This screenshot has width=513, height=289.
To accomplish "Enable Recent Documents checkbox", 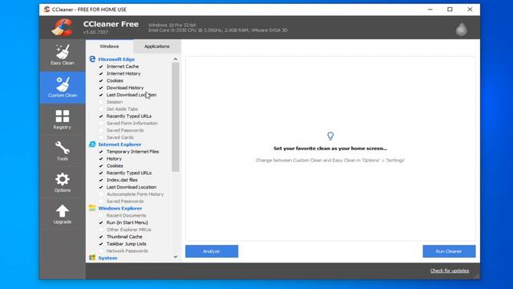I will pos(101,215).
